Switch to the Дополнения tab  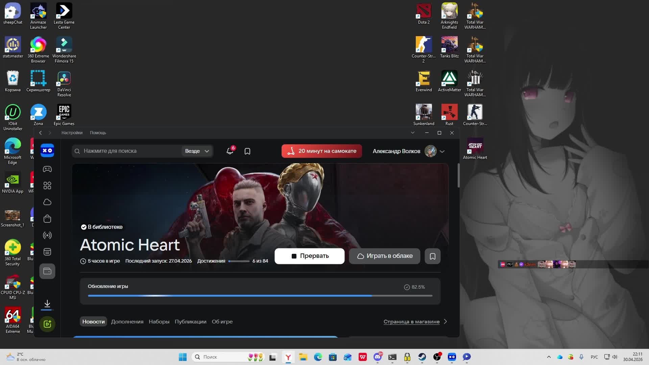point(127,322)
